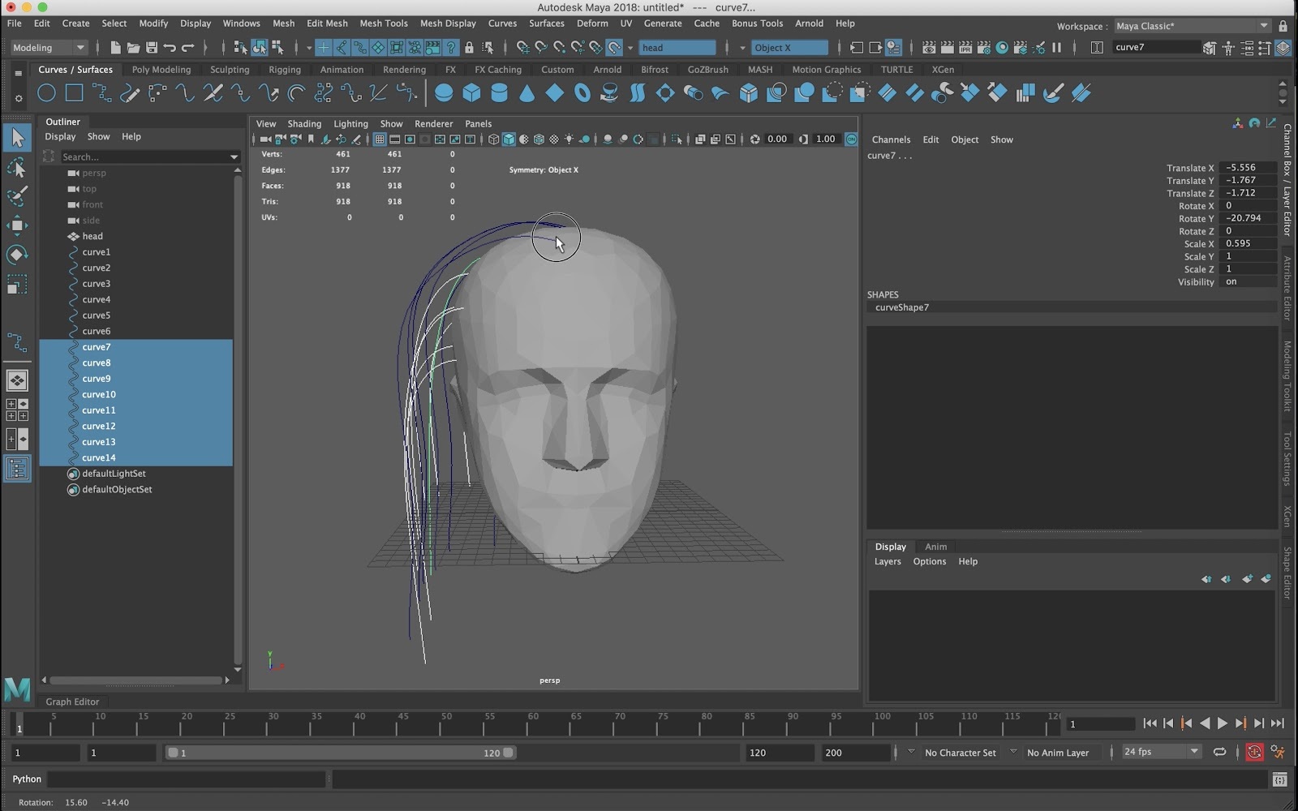1298x811 pixels.
Task: Toggle the viewport grid display icon
Action: (379, 139)
